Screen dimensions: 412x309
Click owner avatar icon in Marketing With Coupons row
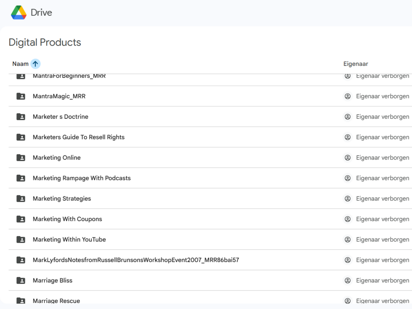coord(348,219)
